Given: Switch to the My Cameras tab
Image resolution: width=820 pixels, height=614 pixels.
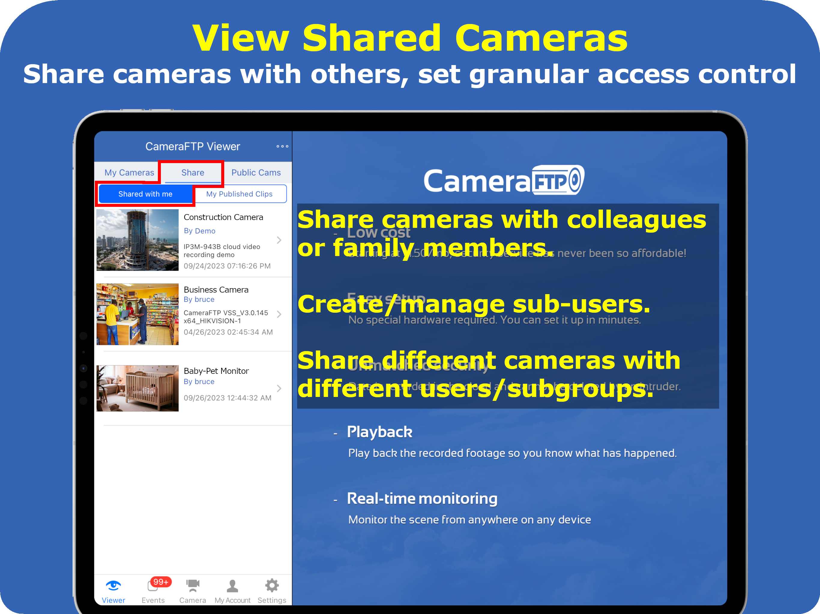Looking at the screenshot, I should pyautogui.click(x=129, y=173).
